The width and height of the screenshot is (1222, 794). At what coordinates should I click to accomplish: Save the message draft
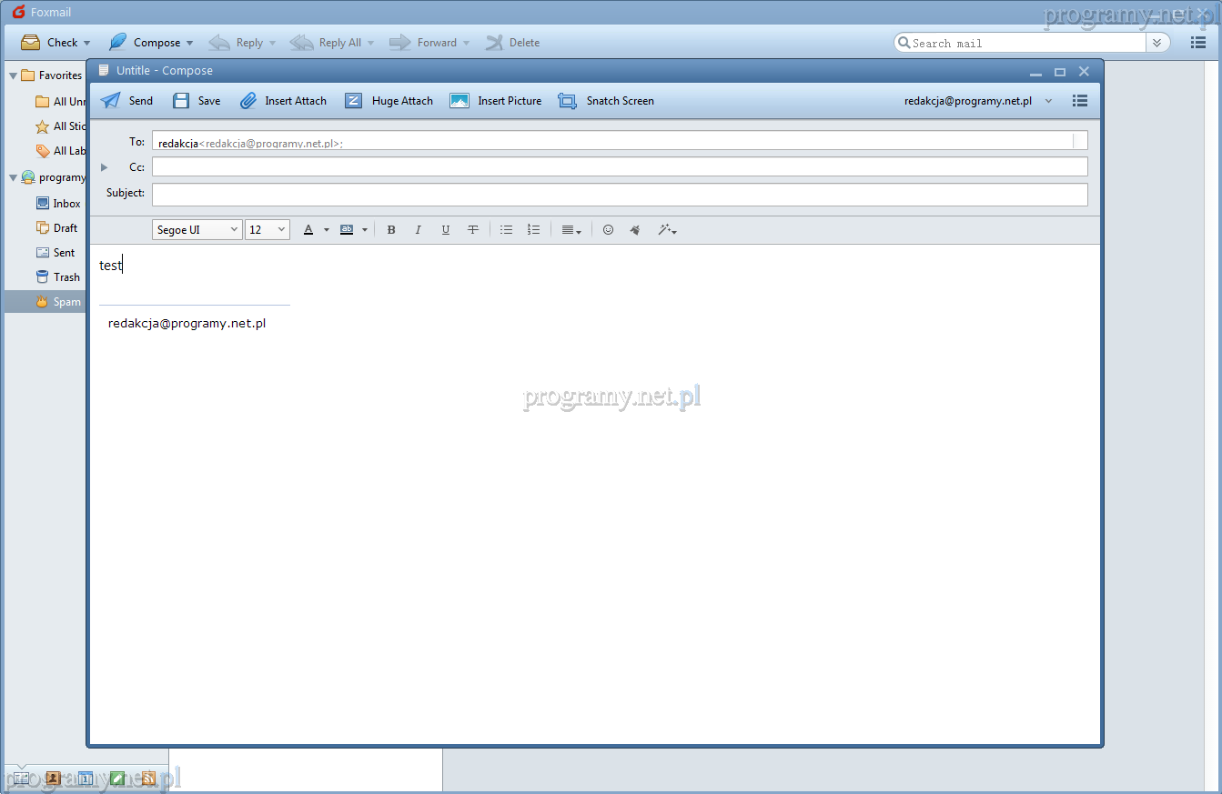[x=197, y=101]
